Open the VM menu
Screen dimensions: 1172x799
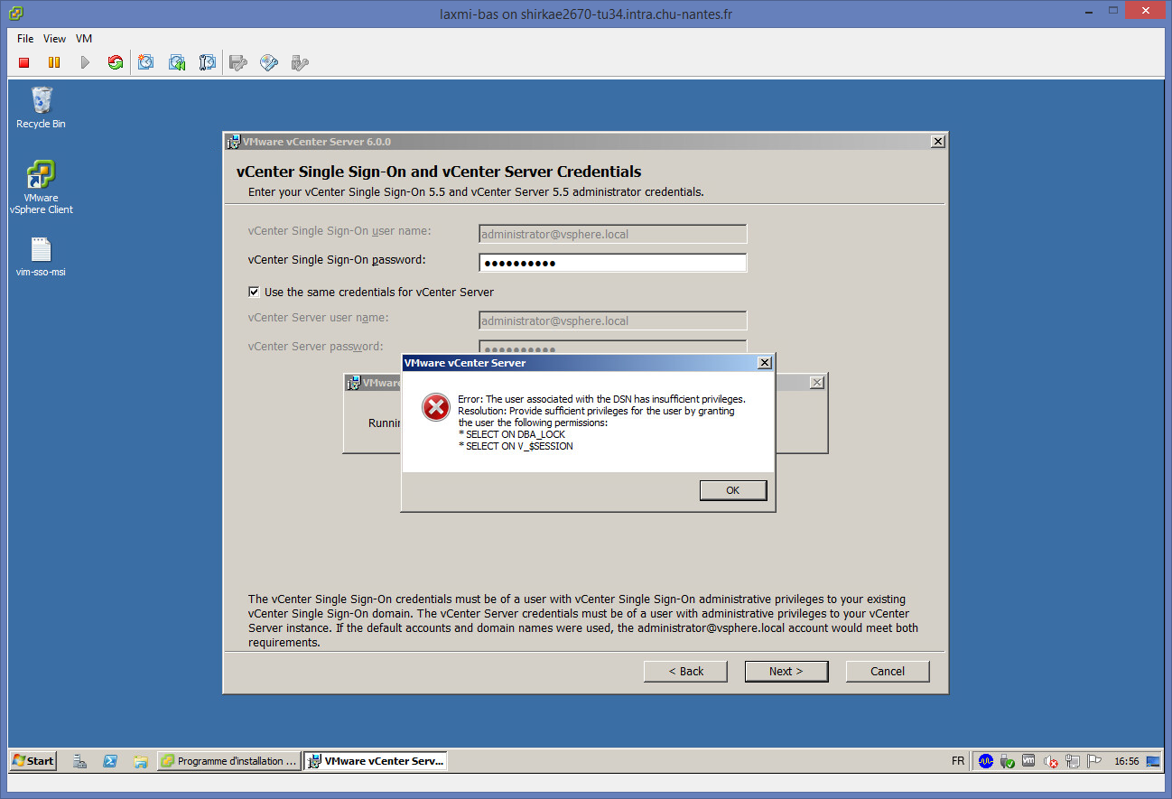84,39
